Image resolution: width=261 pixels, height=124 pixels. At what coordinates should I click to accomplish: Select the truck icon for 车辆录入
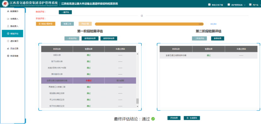click(x=8, y=19)
